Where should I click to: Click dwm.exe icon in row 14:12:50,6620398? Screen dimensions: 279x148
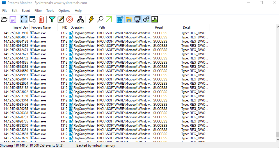coord(32,113)
